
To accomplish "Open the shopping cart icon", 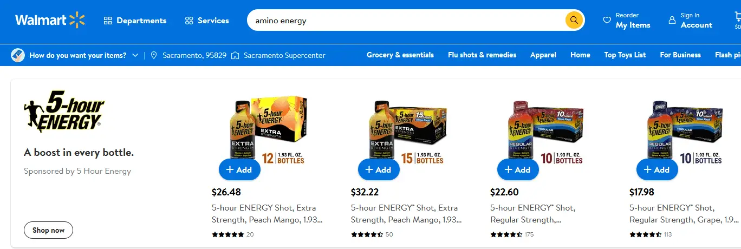I will click(x=737, y=17).
